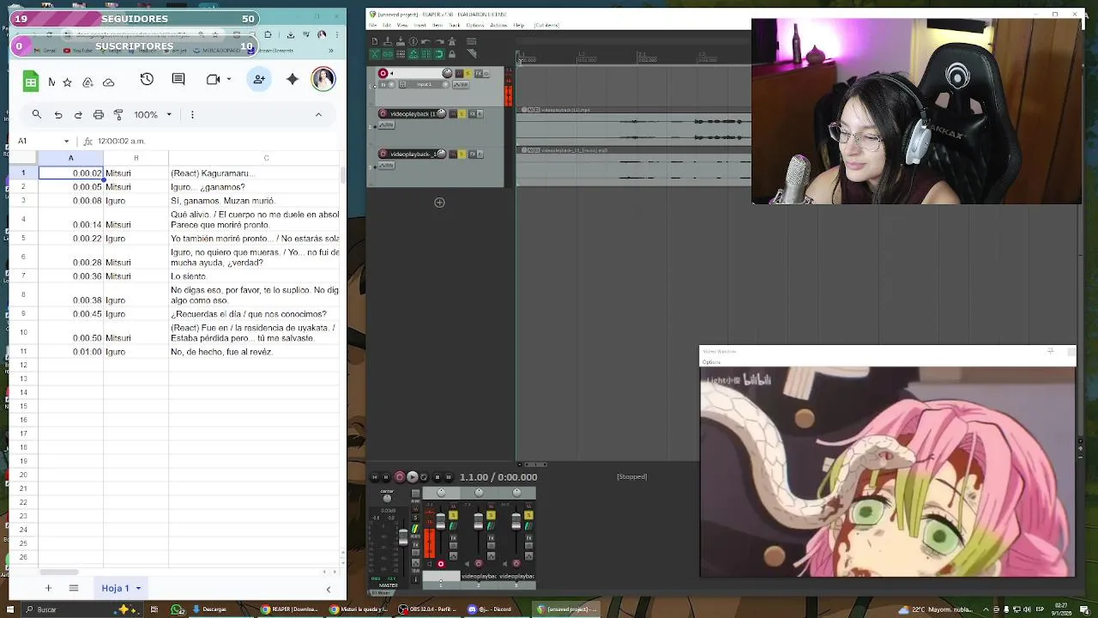This screenshot has width=1098, height=618.
Task: Play the project in REAPER transport
Action: [x=413, y=477]
